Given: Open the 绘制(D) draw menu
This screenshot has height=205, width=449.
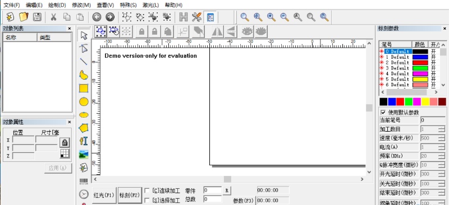Looking at the screenshot, I should (57, 5).
